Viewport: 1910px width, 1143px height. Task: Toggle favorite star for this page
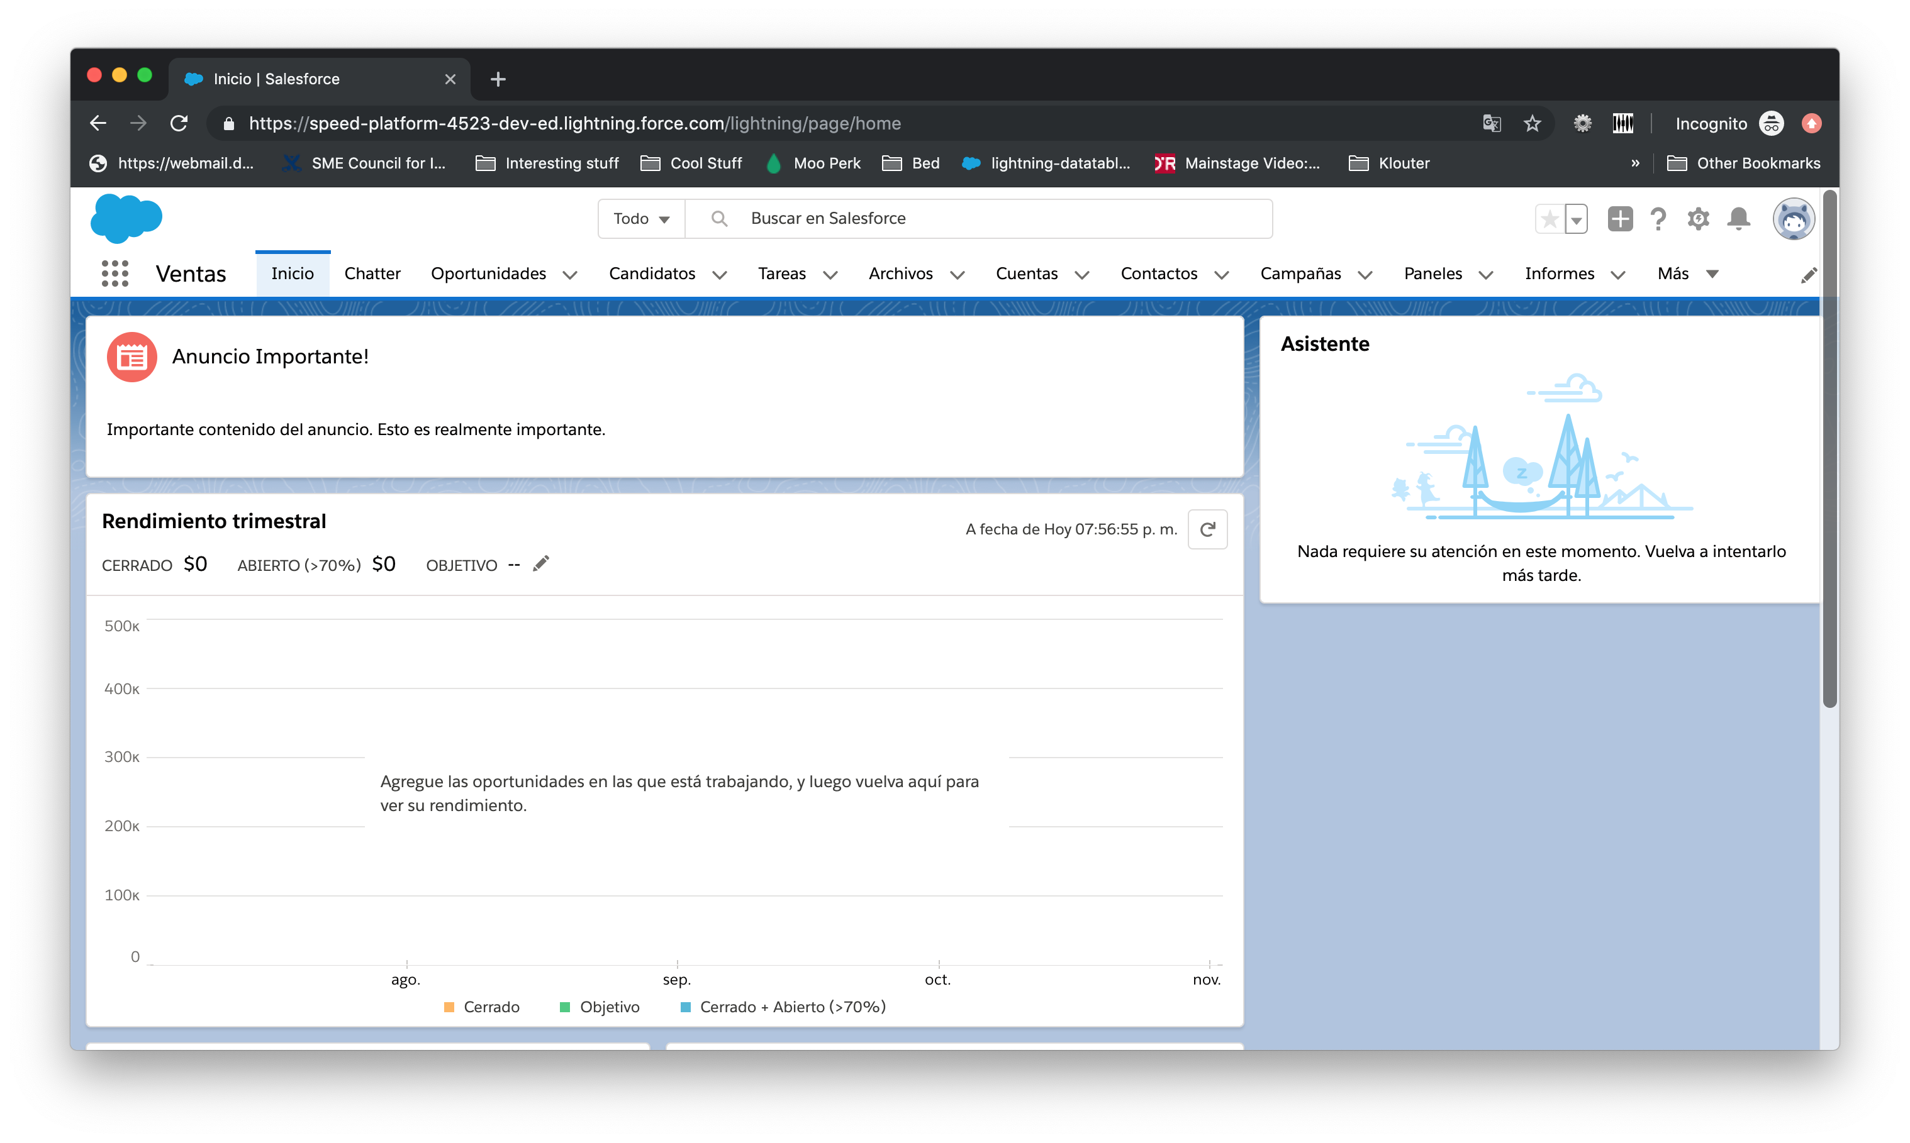point(1550,219)
